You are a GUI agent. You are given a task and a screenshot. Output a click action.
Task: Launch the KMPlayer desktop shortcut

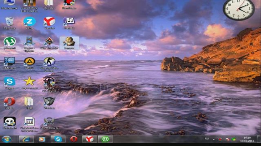[9, 63]
